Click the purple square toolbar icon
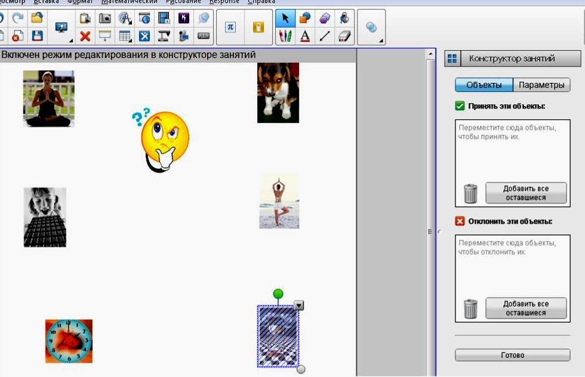Screen dimensions: 585x377 [x=184, y=17]
